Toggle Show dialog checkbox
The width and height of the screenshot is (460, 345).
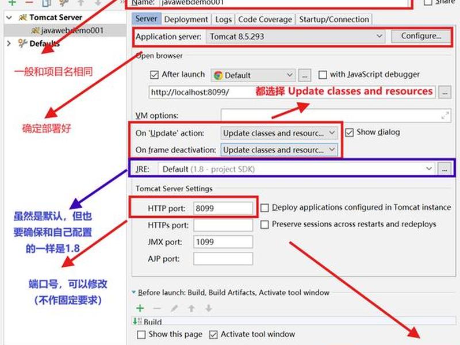pos(349,133)
